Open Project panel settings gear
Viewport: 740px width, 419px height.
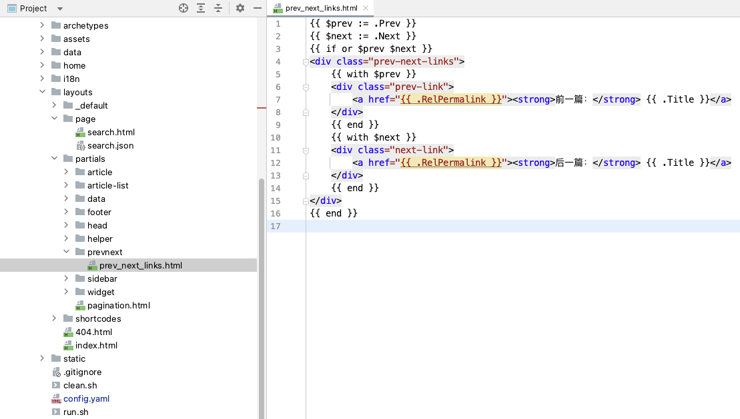point(240,8)
